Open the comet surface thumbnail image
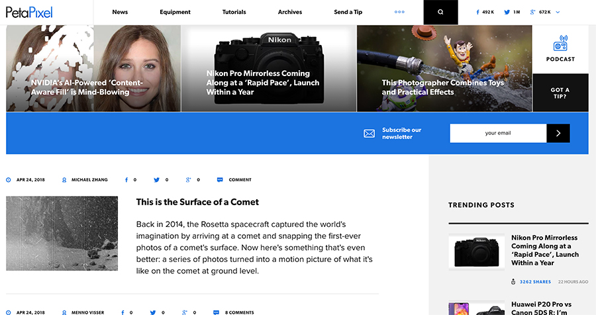This screenshot has height=315, width=596. pos(62,234)
